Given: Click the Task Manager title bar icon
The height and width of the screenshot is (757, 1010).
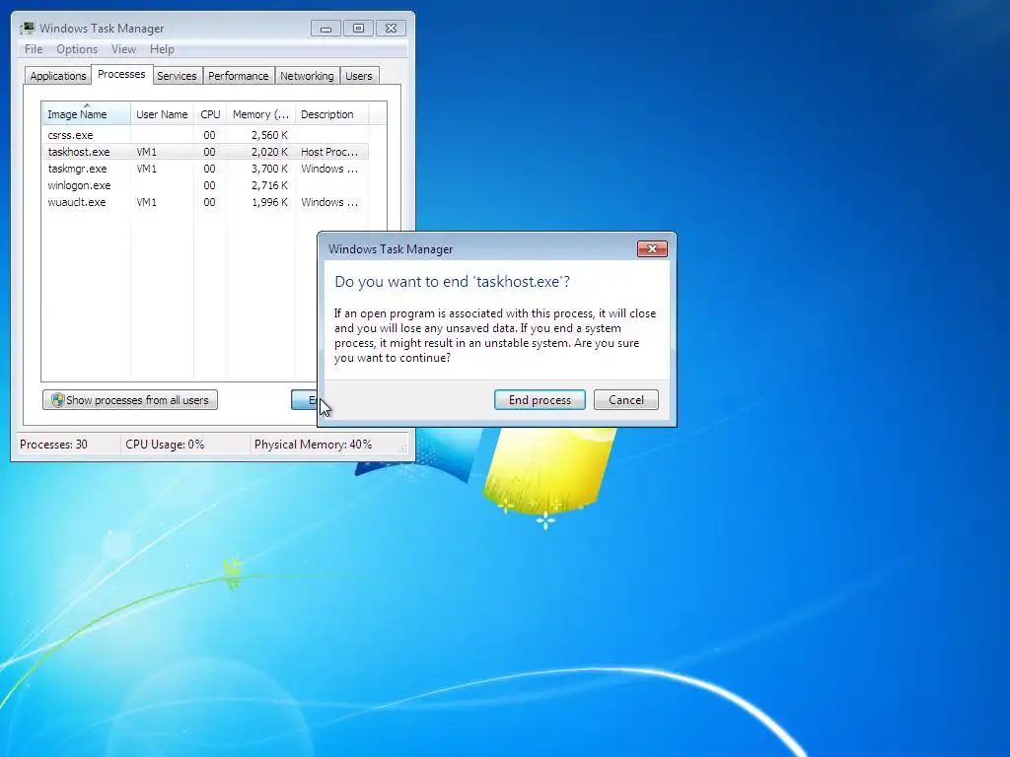Looking at the screenshot, I should 27,29.
